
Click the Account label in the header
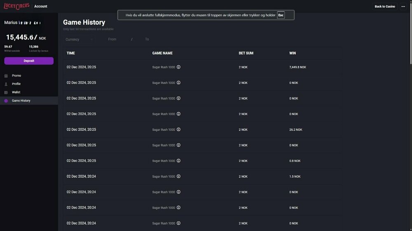click(x=41, y=7)
